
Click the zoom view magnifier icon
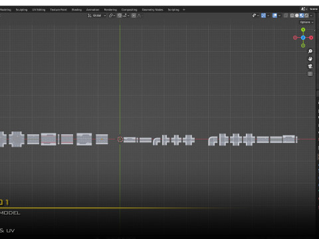click(x=310, y=51)
